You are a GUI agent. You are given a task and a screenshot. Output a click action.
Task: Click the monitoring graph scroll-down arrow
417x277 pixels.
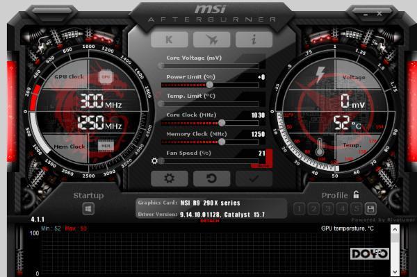pyautogui.click(x=395, y=271)
